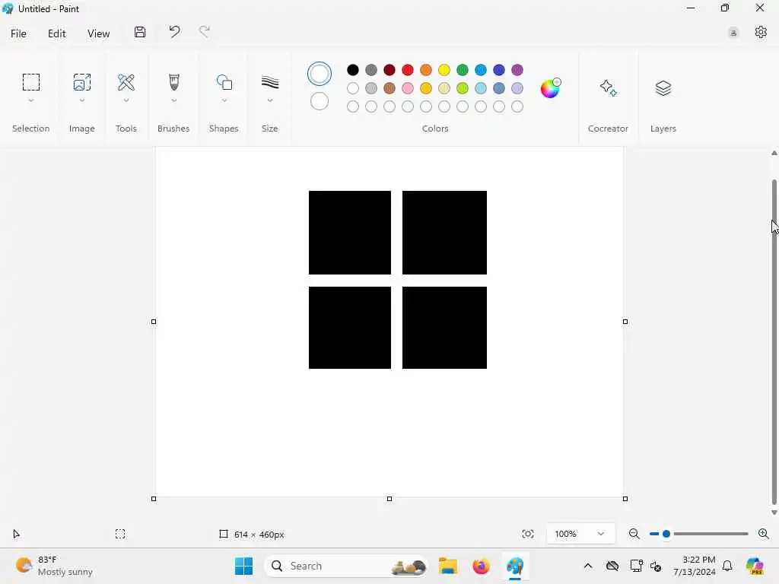Image resolution: width=779 pixels, height=584 pixels.
Task: Pick the purple color swatch
Action: [x=517, y=70]
